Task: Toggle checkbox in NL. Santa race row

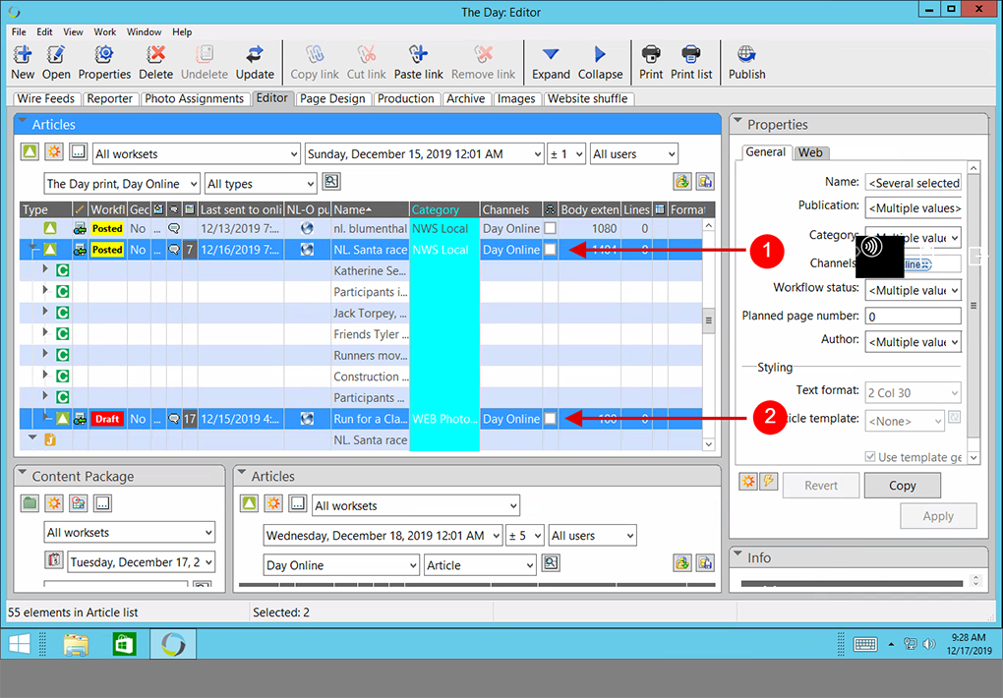Action: click(550, 250)
